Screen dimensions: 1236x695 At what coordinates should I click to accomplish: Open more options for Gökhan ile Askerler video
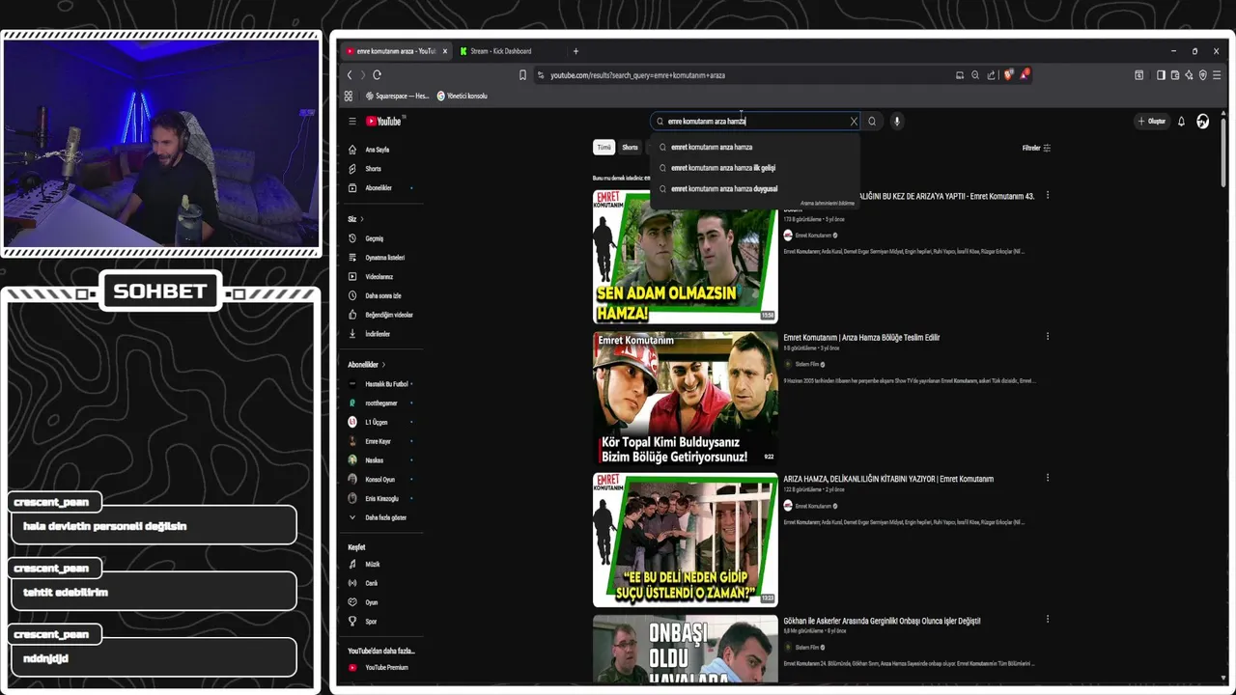click(1048, 620)
